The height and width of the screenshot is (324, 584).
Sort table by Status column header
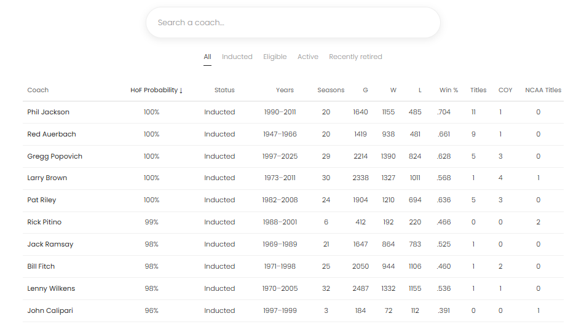tap(224, 90)
